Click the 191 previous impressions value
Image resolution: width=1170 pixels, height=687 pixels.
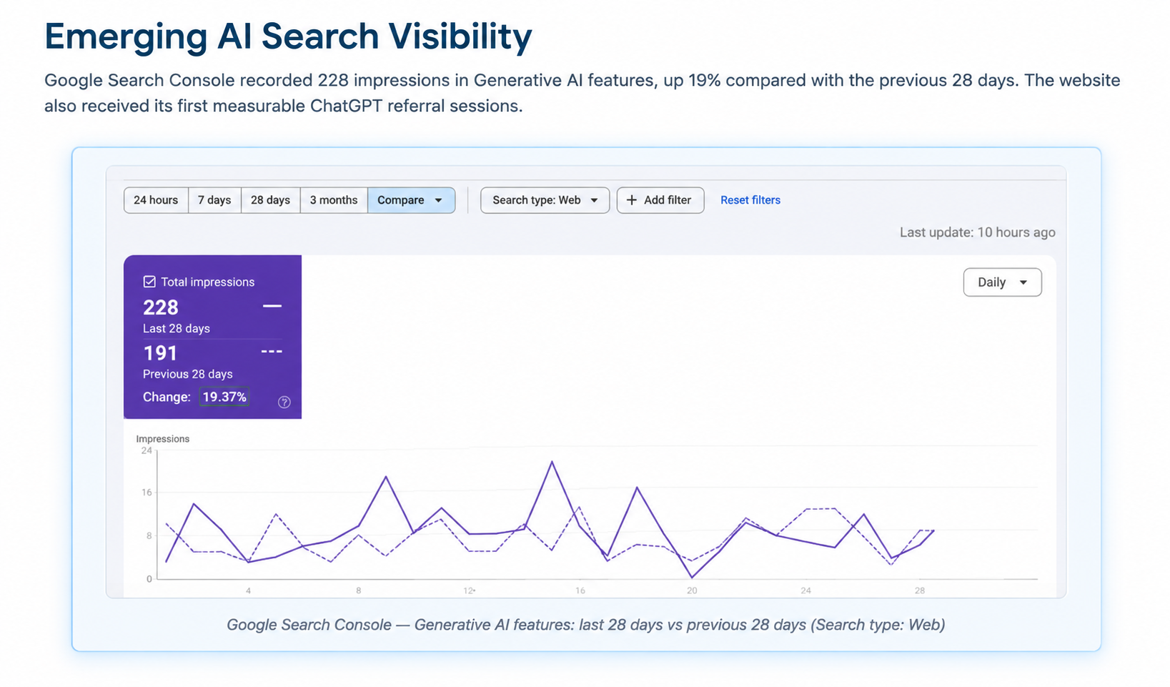coord(160,353)
